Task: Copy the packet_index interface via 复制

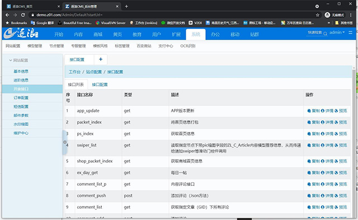Action: (x=313, y=122)
